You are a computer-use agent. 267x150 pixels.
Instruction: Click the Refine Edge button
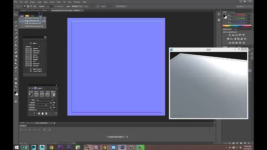point(121,7)
